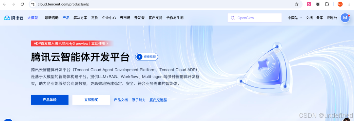Open the 定价 menu item
The image size is (354, 121).
pyautogui.click(x=95, y=18)
